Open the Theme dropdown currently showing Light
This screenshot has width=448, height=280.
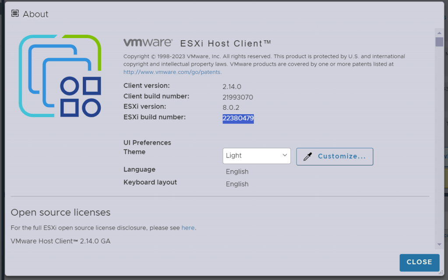(x=257, y=156)
